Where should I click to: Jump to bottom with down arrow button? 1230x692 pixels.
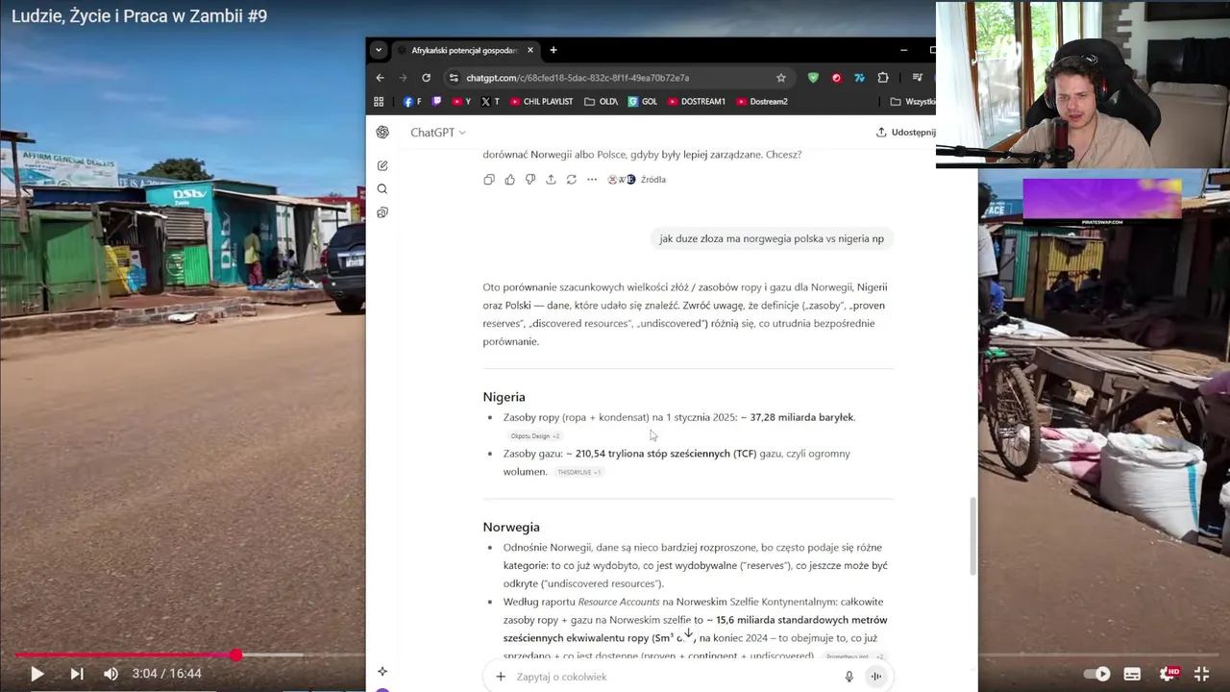click(x=688, y=633)
